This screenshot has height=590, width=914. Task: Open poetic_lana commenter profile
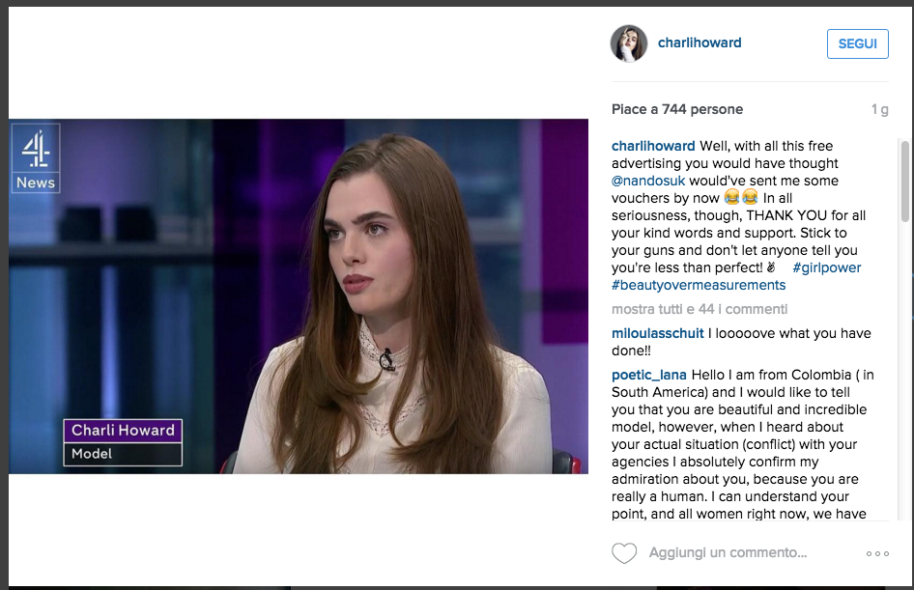(648, 375)
